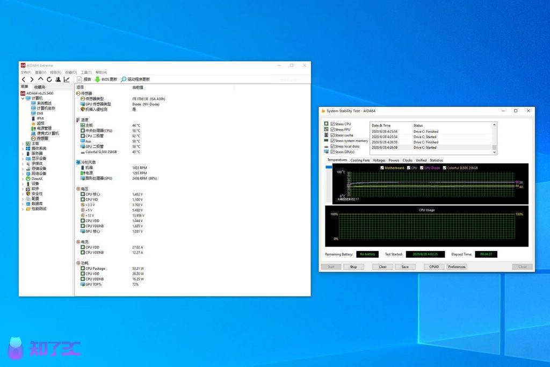The width and height of the screenshot is (550, 367).
Task: Click the Refresh icon in AIDA64 toolbar
Action: tap(49, 80)
